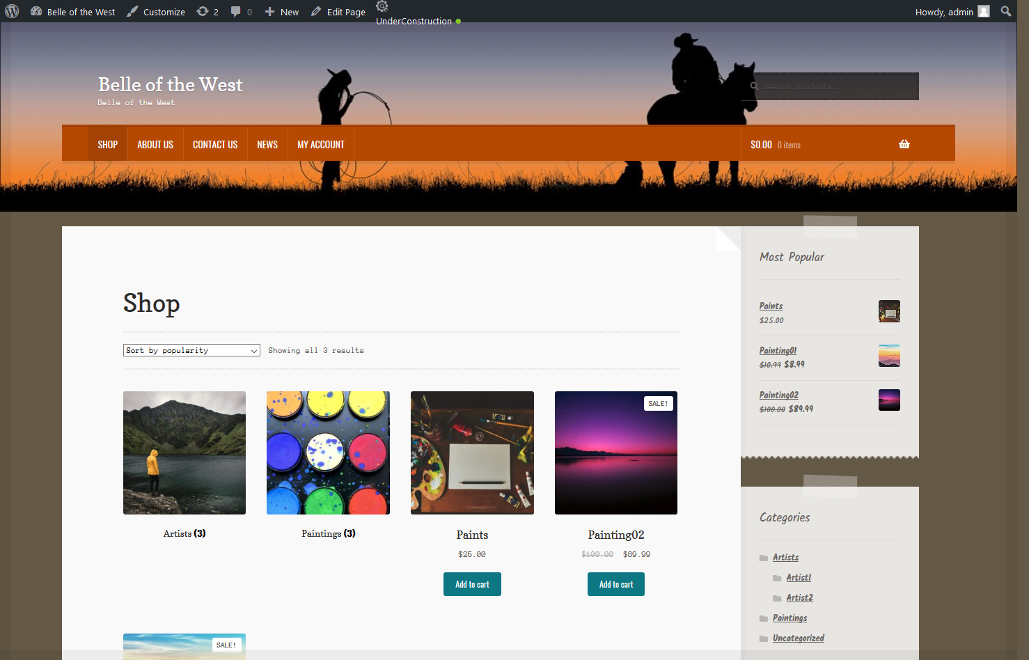This screenshot has width=1029, height=660.
Task: Open the Artist1 subcategory
Action: (799, 577)
